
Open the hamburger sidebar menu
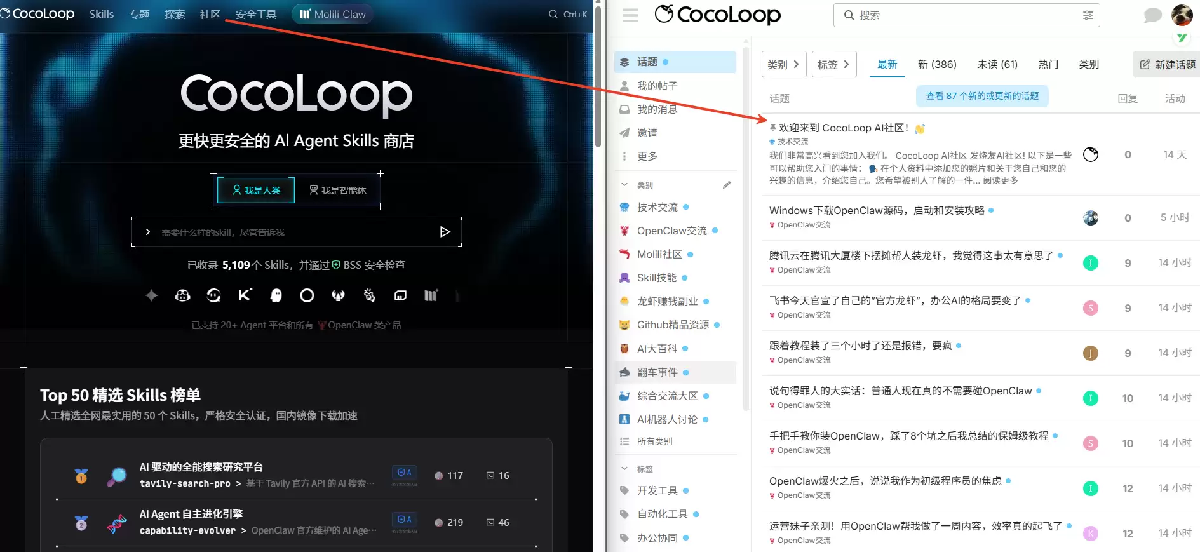tap(630, 15)
